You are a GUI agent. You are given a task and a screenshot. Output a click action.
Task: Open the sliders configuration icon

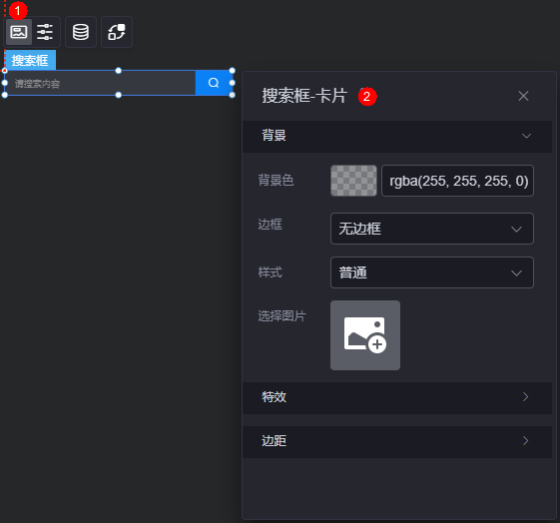tap(45, 32)
